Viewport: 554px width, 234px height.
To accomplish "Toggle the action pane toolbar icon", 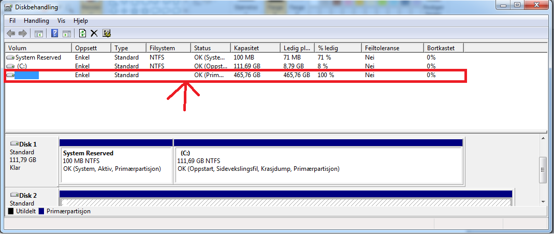I will pyautogui.click(x=67, y=34).
